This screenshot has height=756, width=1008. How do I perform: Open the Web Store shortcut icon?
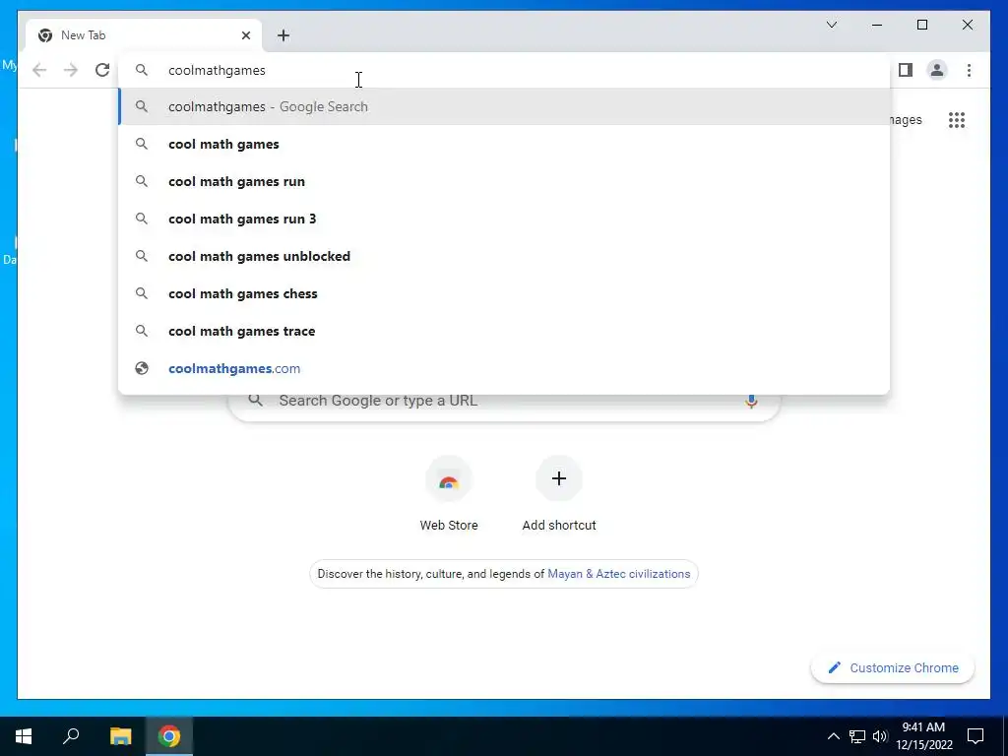click(449, 479)
